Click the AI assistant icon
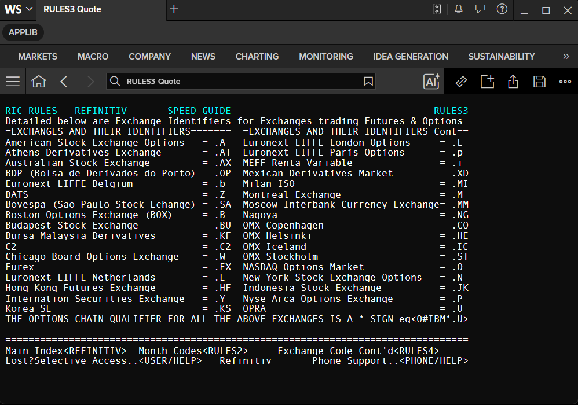 [431, 82]
